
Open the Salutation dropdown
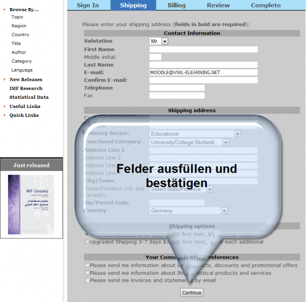[165, 41]
